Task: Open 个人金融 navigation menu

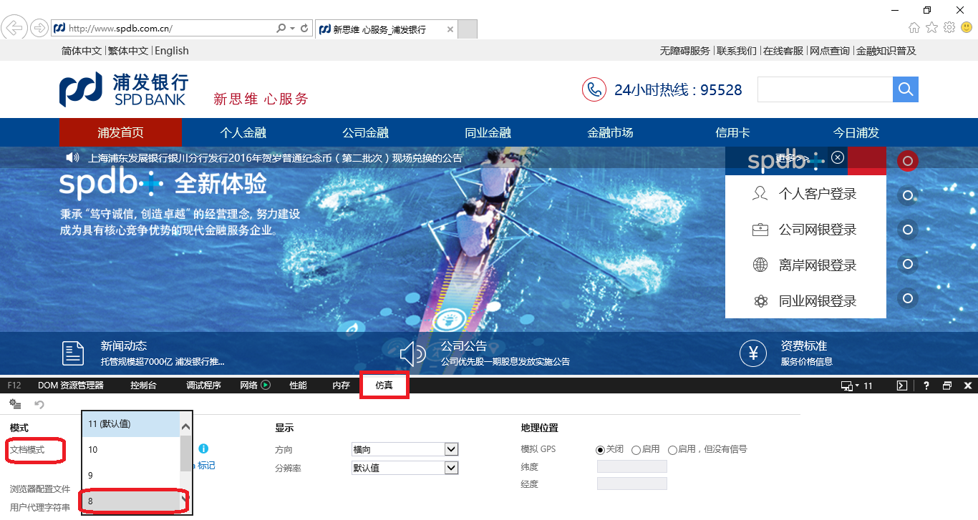Action: pyautogui.click(x=243, y=132)
